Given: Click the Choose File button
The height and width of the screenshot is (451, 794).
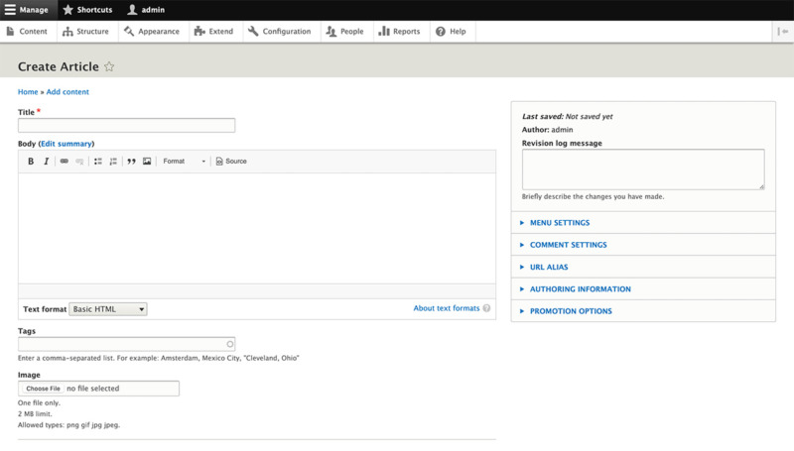Looking at the screenshot, I should pyautogui.click(x=44, y=389).
